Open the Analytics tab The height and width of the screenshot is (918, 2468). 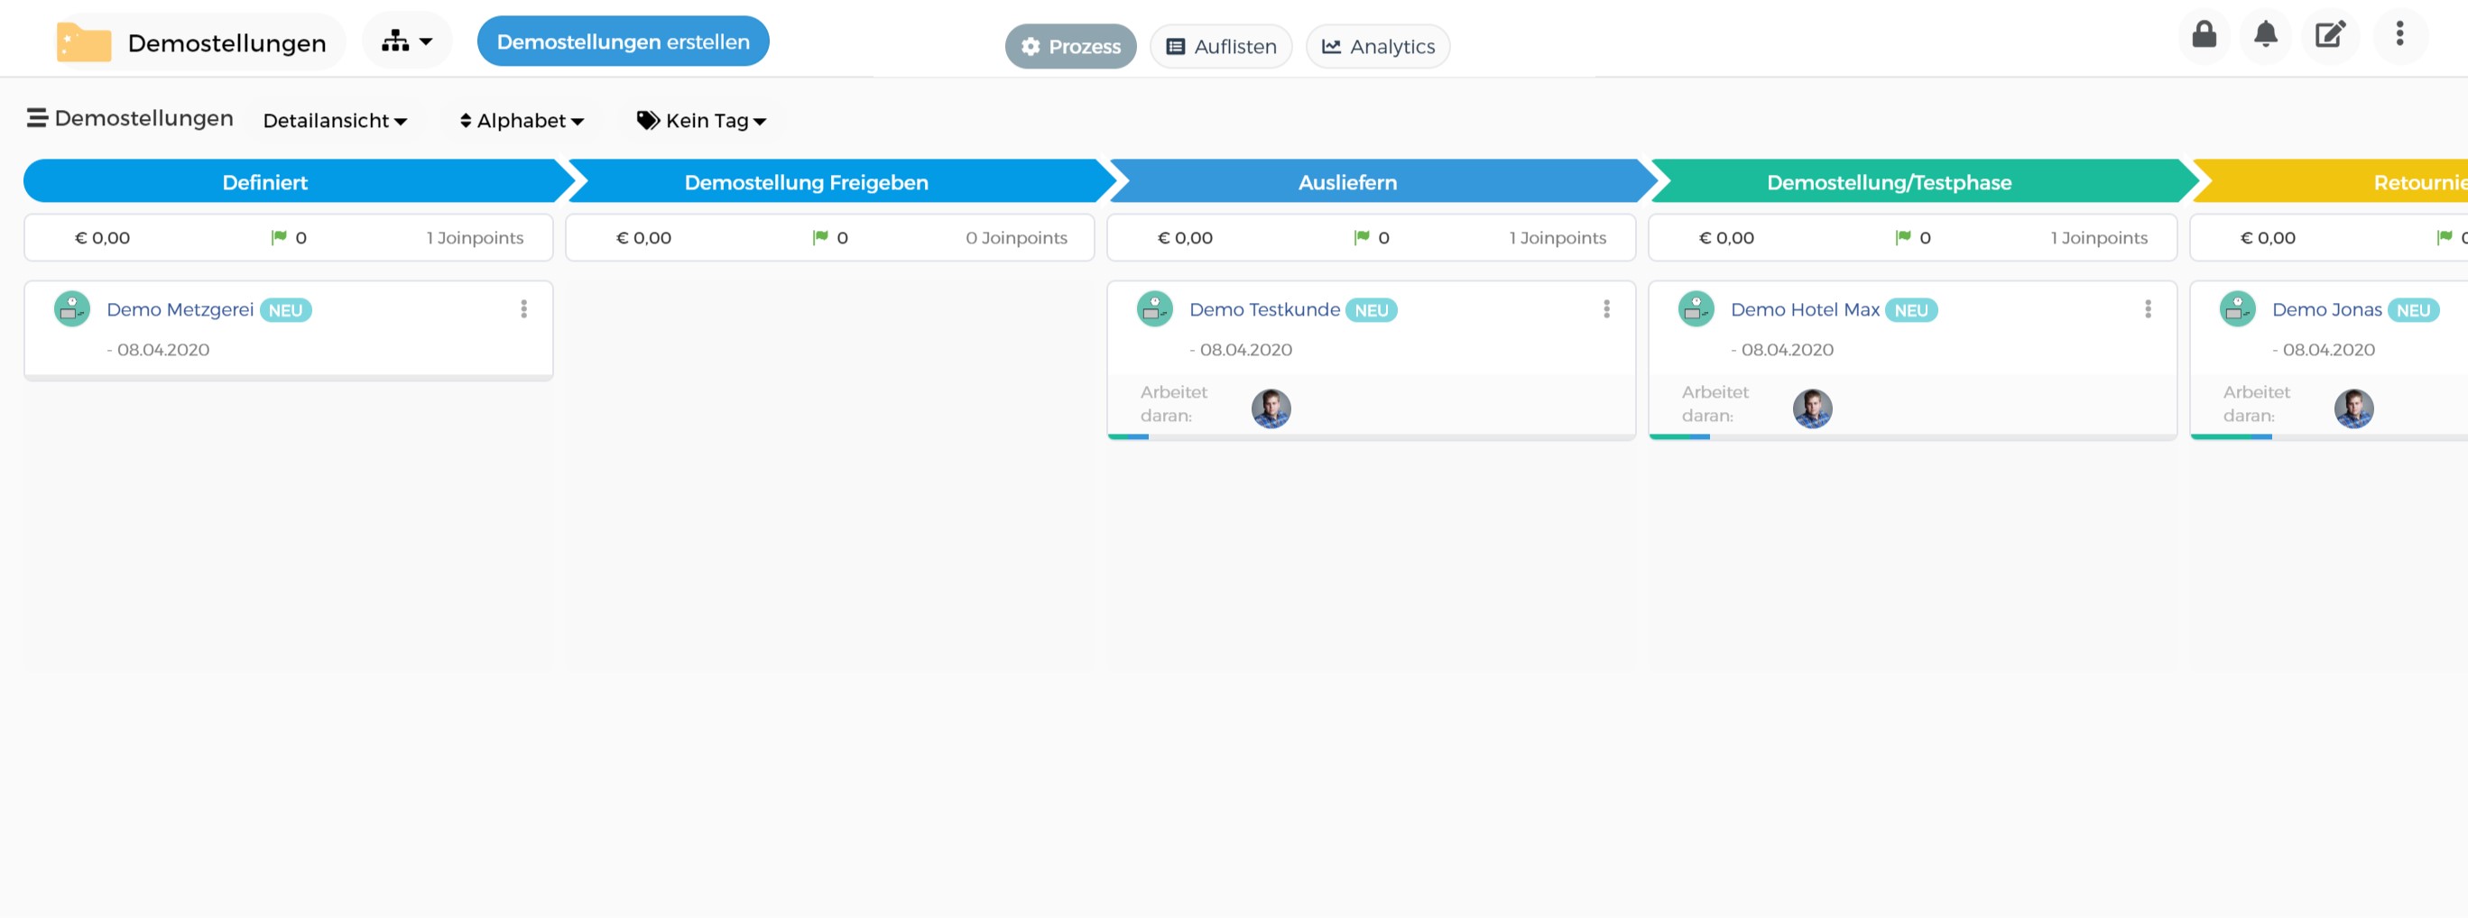[x=1378, y=46]
